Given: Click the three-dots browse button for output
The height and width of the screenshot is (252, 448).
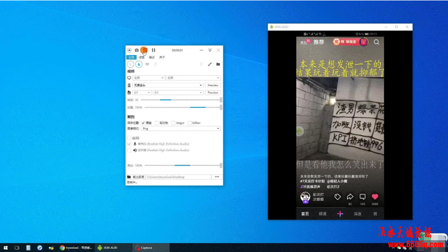Looking at the screenshot, I should (x=217, y=177).
